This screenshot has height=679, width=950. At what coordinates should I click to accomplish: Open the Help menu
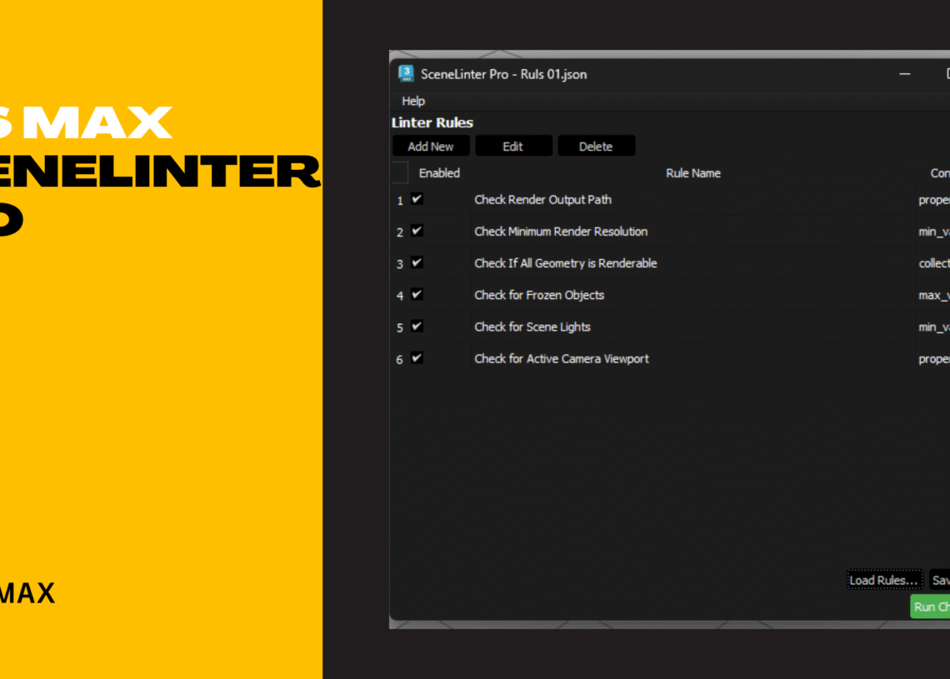click(x=412, y=101)
